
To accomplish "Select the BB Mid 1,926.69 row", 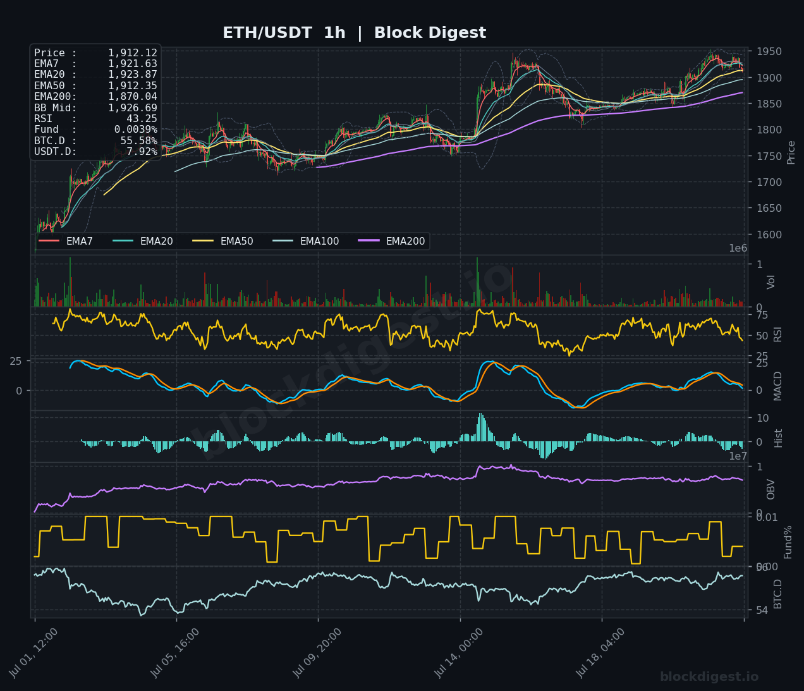I will (x=95, y=108).
